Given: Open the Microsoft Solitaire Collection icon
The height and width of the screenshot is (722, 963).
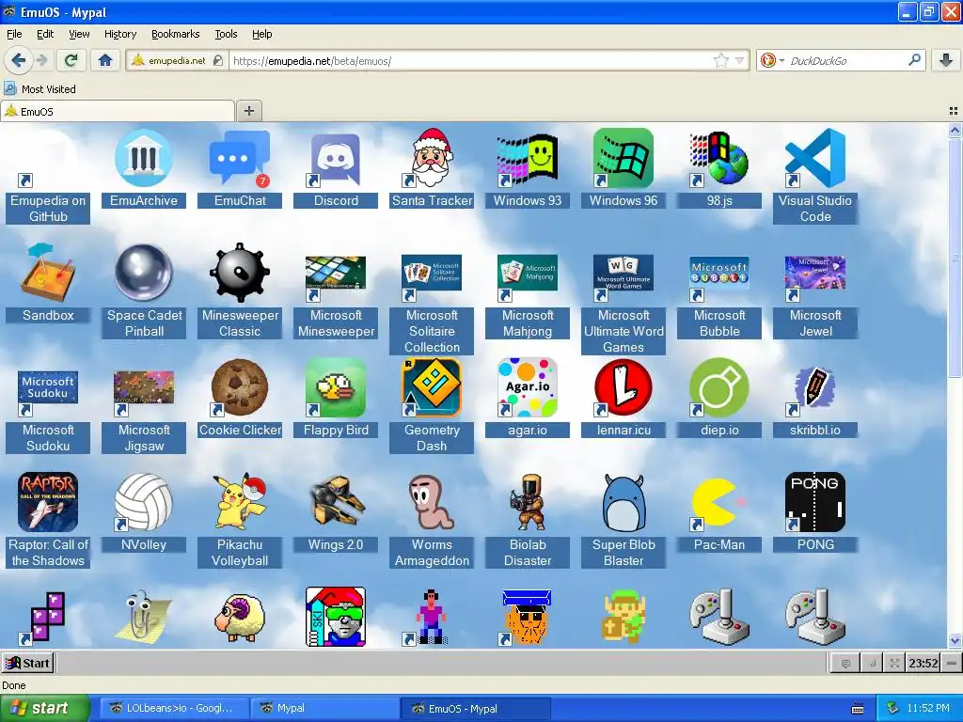Looking at the screenshot, I should pos(432,278).
